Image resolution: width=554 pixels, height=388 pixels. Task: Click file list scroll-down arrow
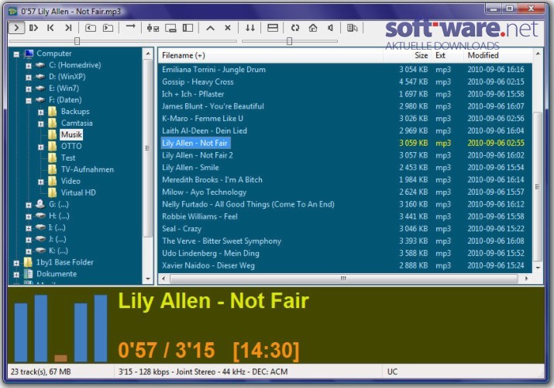coord(538,268)
